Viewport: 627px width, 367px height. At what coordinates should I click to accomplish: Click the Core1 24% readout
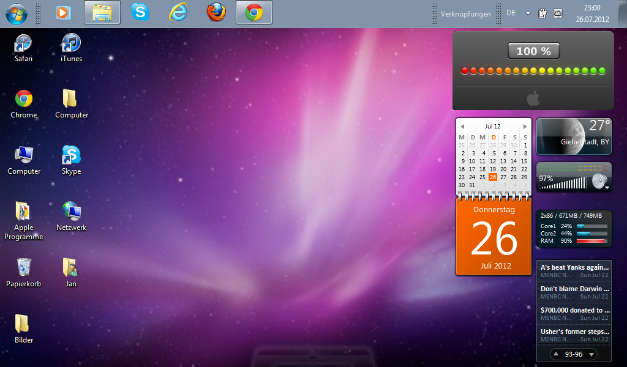click(x=556, y=226)
